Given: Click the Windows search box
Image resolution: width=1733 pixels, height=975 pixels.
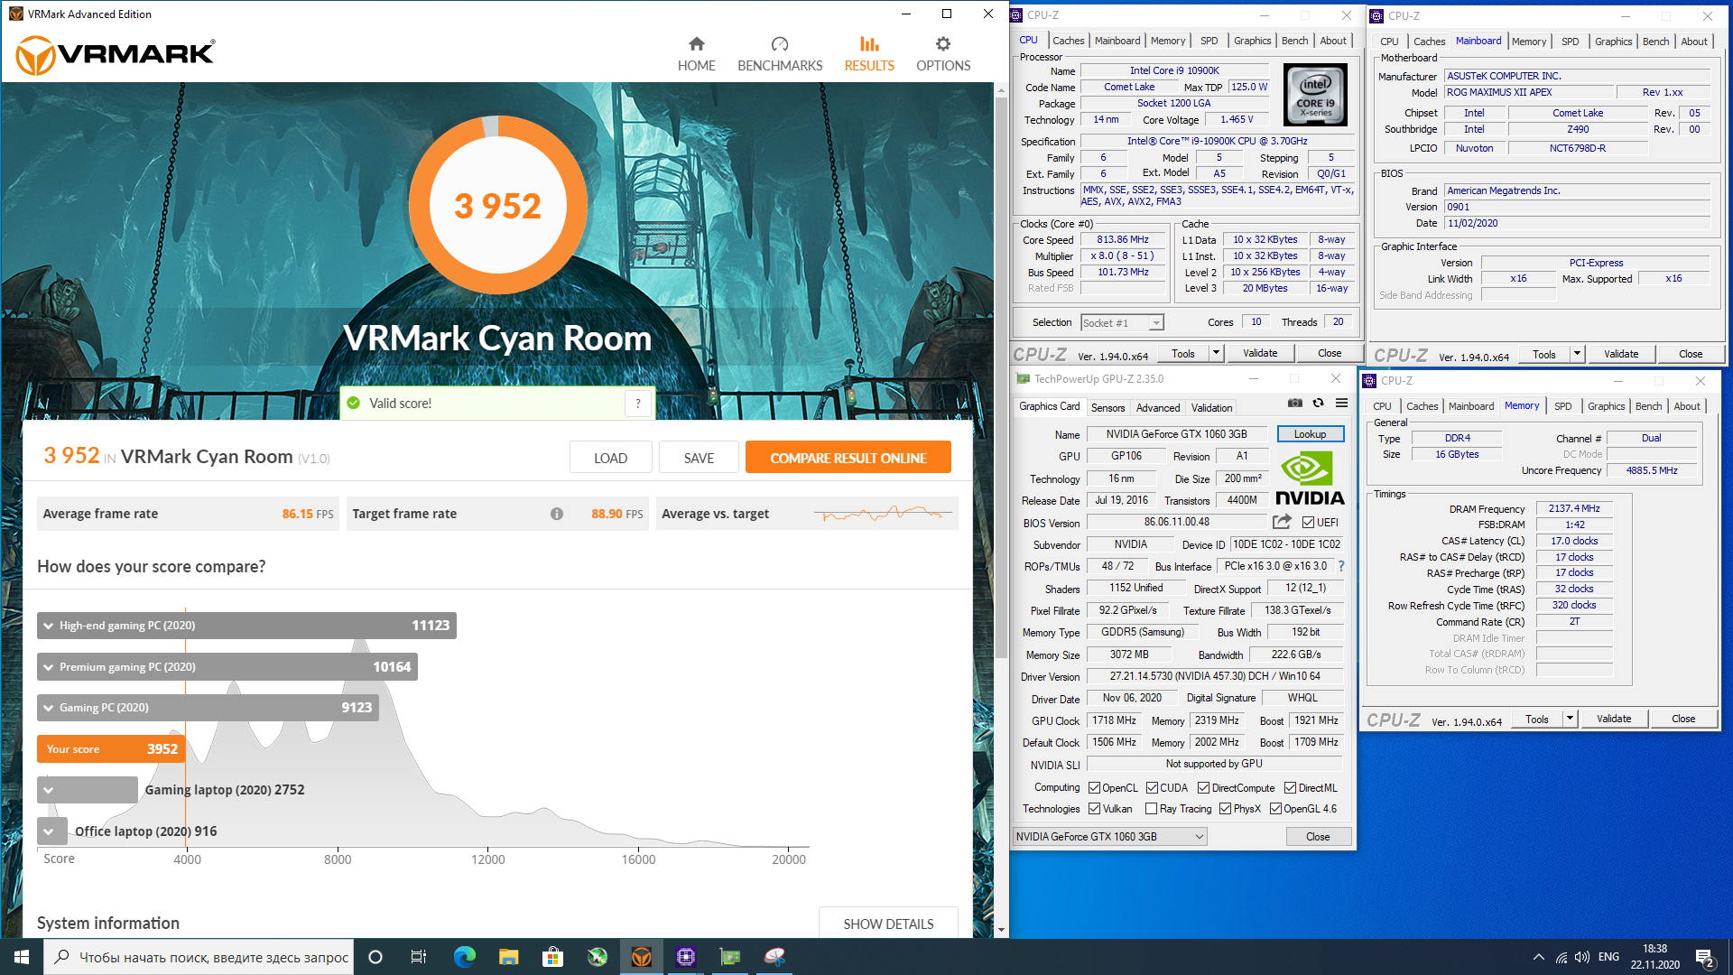Looking at the screenshot, I should 199,957.
